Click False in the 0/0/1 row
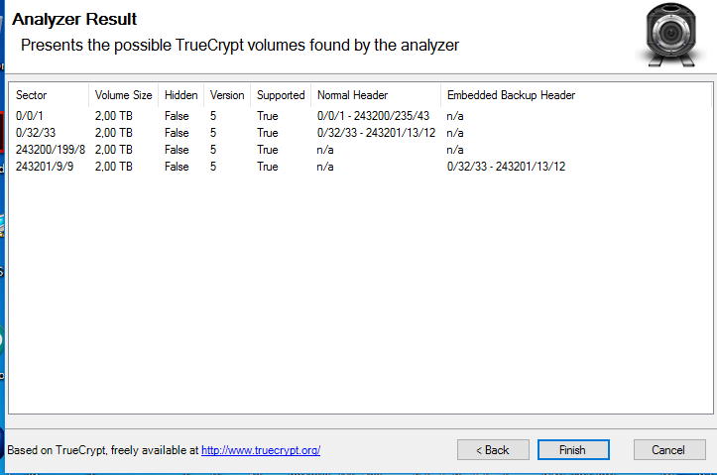 click(177, 116)
